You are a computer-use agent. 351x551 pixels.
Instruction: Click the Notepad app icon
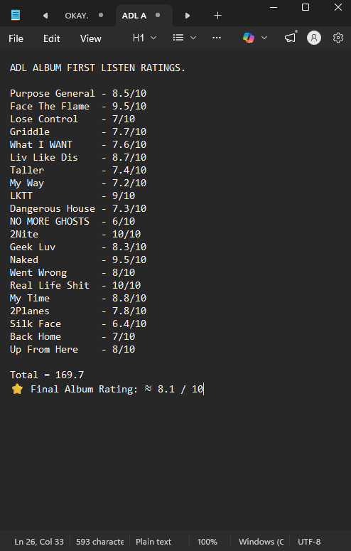16,15
